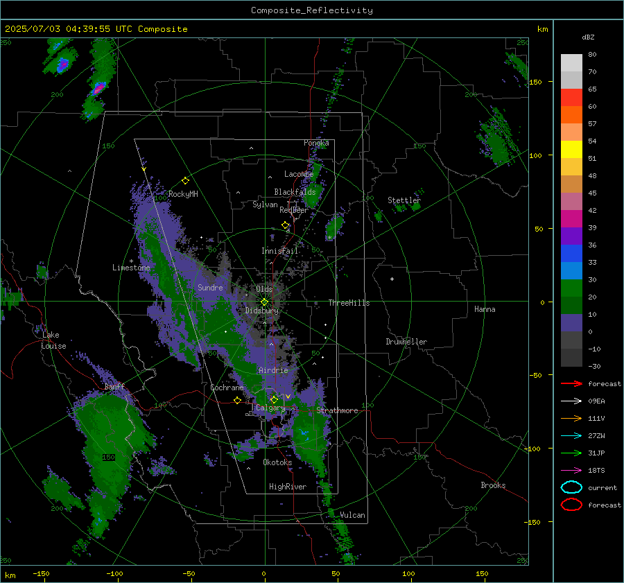The height and width of the screenshot is (583, 624).
Task: Click the green 31JP arrow legend icon
Action: click(x=571, y=453)
